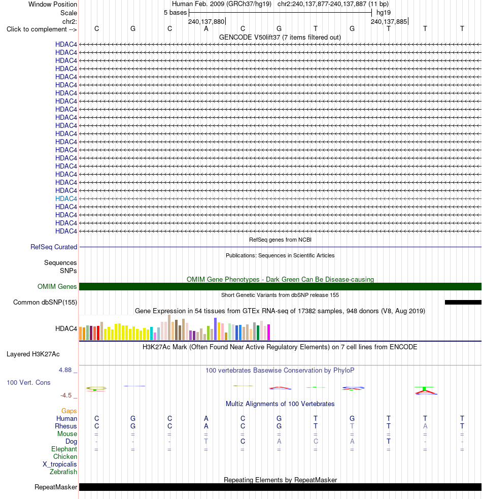Open the H3K27Ac Mark ENCODE track title
The image size is (482, 499).
coord(280,347)
